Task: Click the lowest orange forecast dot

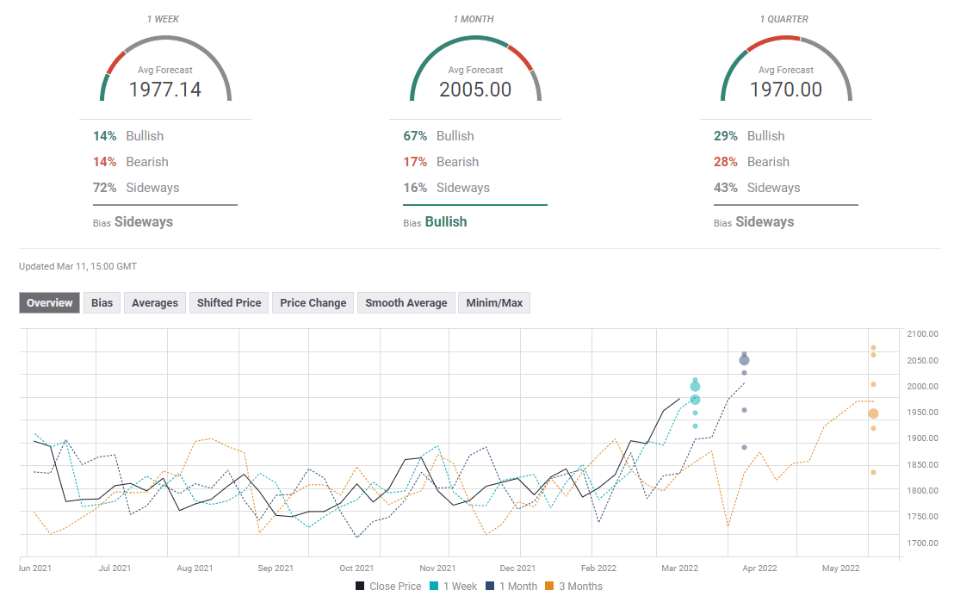Action: point(873,472)
